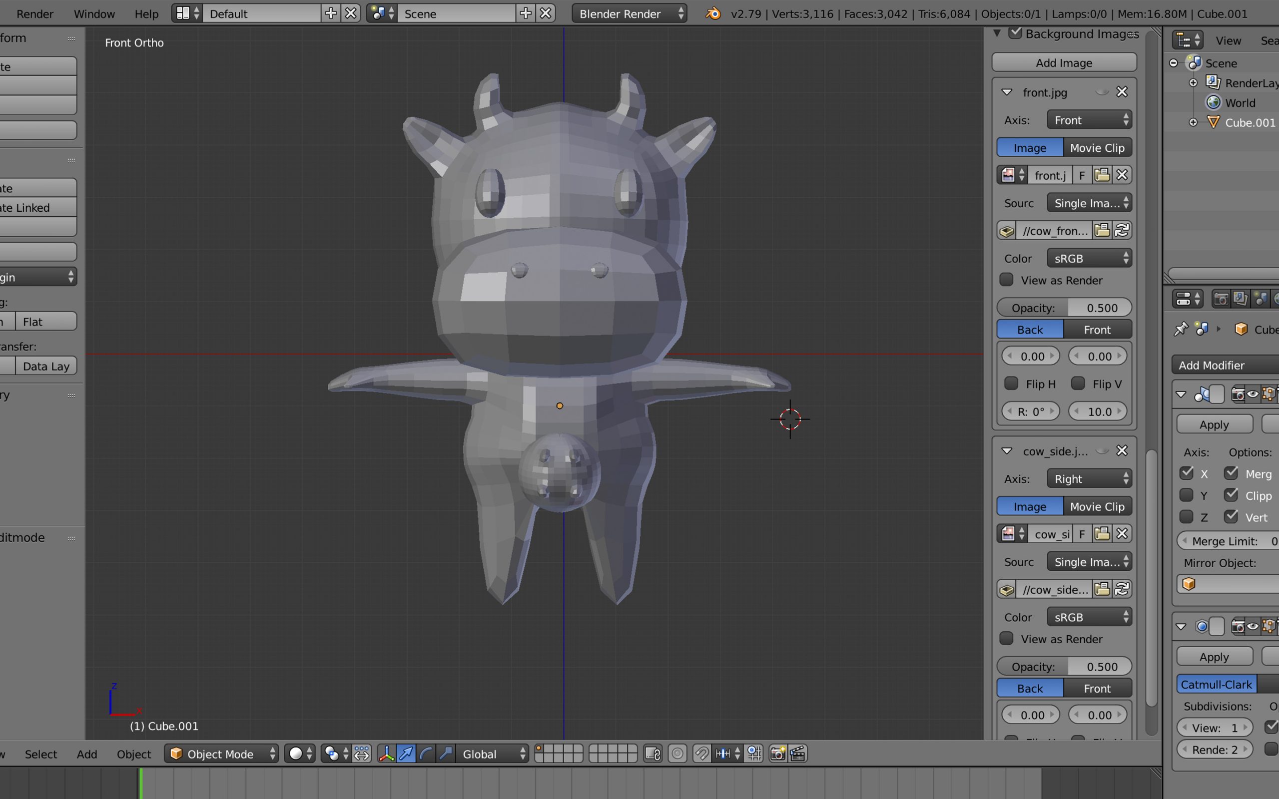Uncheck the Mirror modifier X axis
Viewport: 1279px width, 799px height.
coord(1187,473)
